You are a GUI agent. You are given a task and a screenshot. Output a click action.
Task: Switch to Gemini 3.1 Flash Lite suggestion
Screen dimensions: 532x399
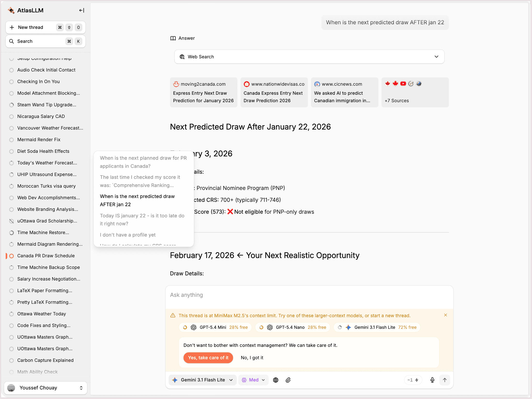pyautogui.click(x=377, y=327)
